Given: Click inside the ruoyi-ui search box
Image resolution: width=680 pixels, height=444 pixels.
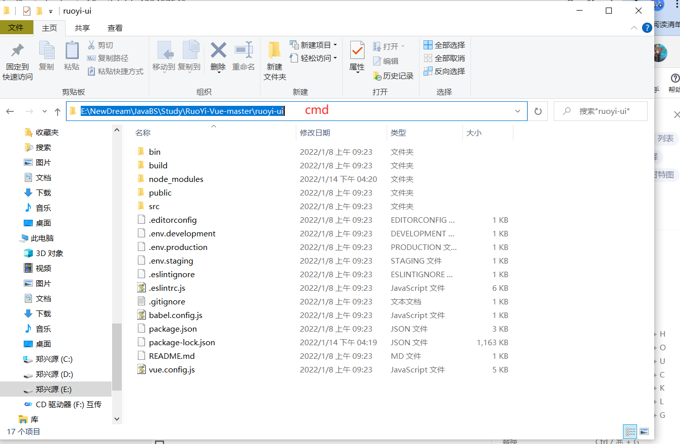Looking at the screenshot, I should tap(601, 111).
